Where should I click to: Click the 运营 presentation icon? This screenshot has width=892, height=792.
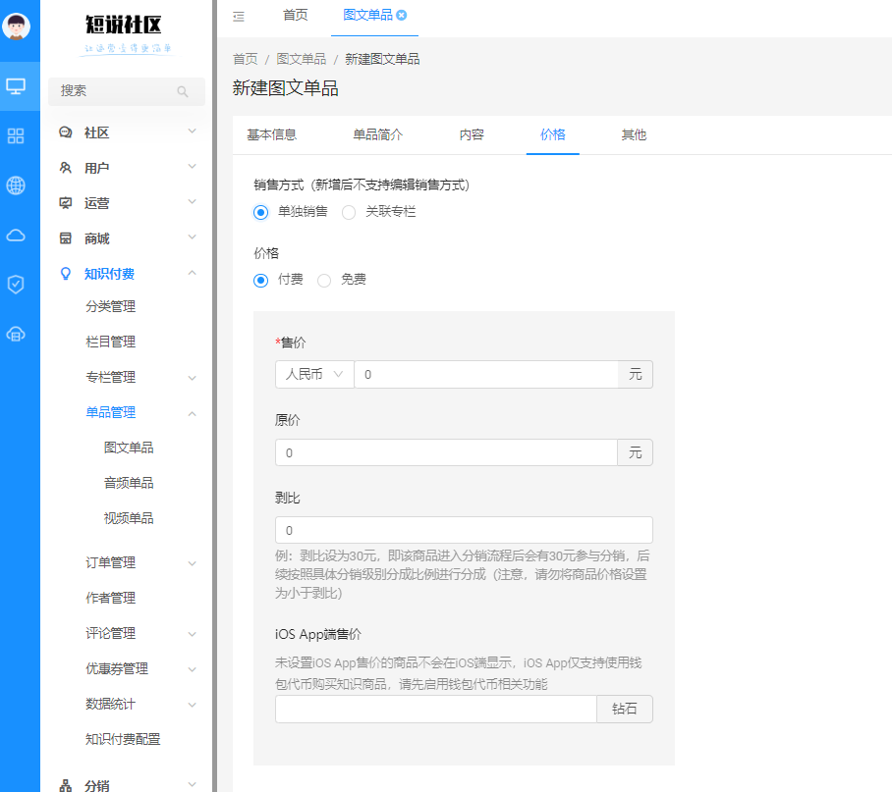(x=66, y=203)
